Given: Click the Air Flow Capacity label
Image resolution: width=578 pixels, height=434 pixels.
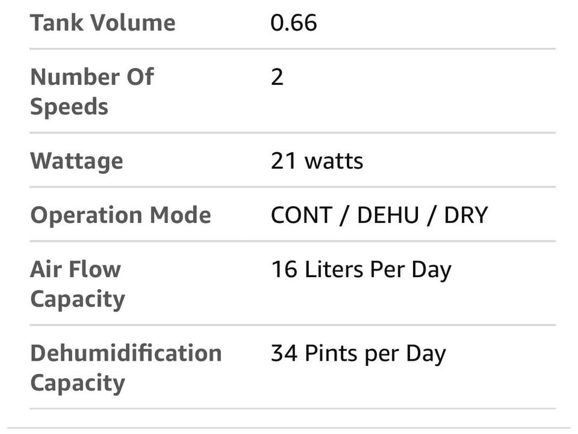Looking at the screenshot, I should (77, 284).
